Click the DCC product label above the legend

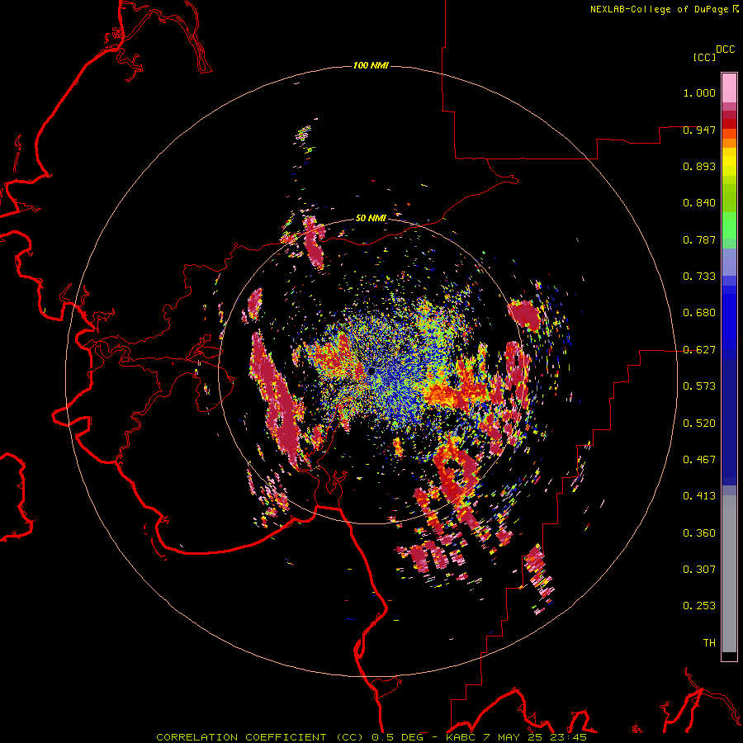pyautogui.click(x=726, y=50)
